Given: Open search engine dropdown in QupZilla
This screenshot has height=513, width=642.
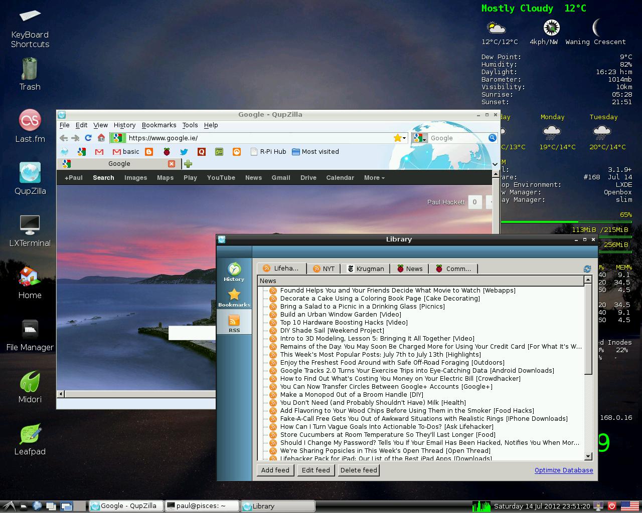Looking at the screenshot, I should (x=421, y=138).
